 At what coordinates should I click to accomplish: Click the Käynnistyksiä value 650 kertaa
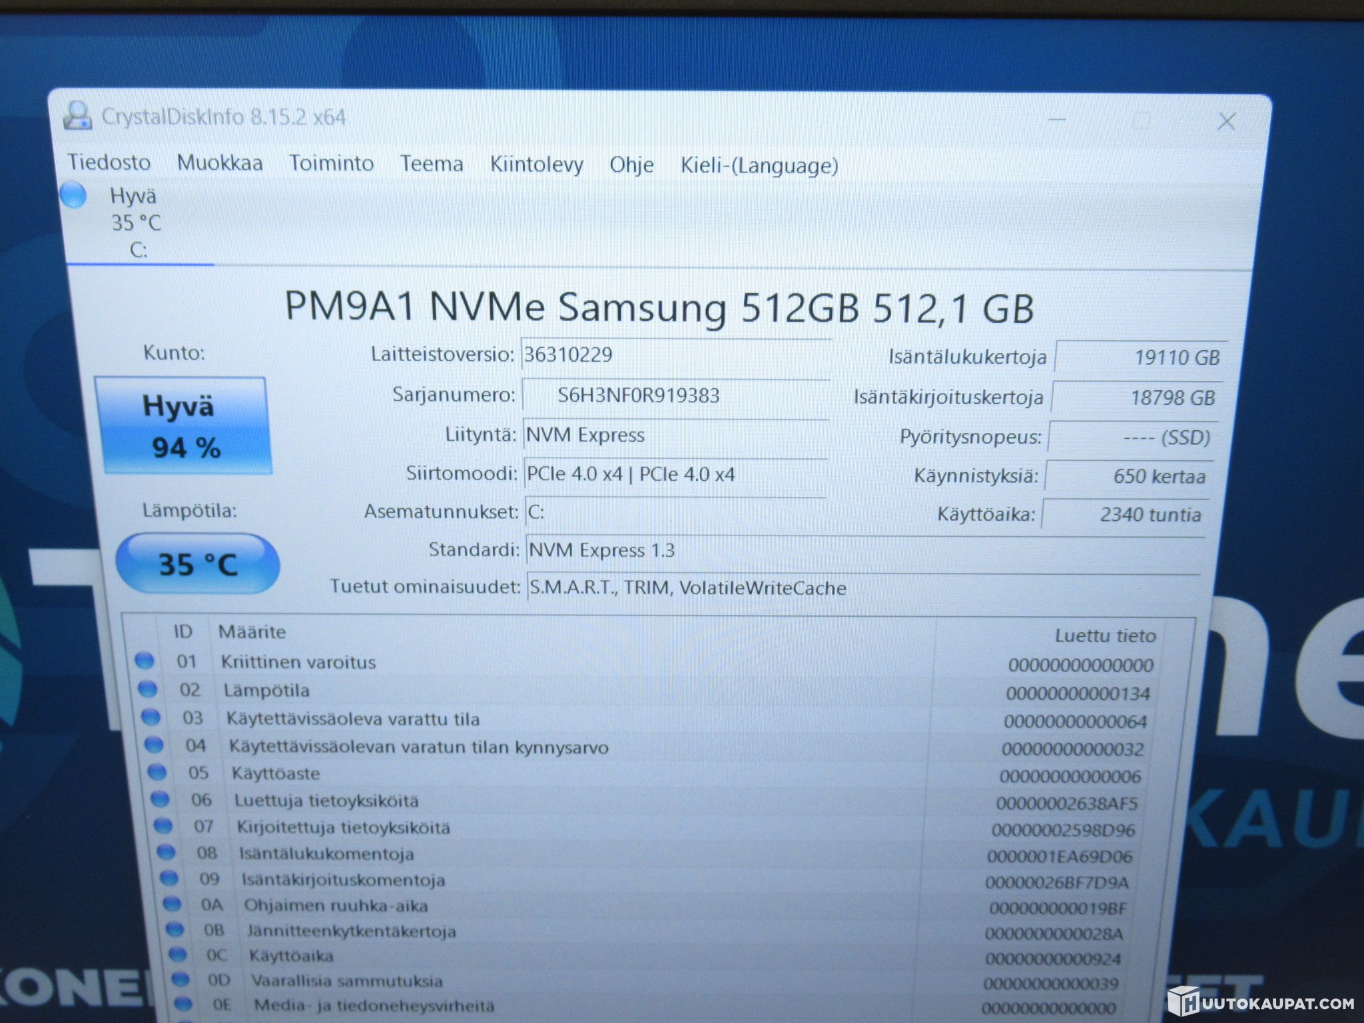[x=1128, y=476]
